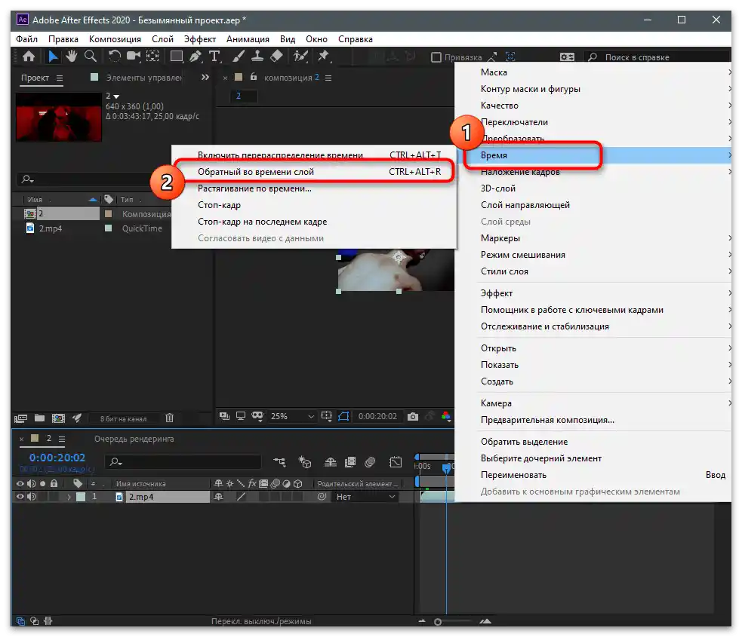Open the composition mini-flowchart icon in timeline
Viewport: 742px width, 637px height.
(280, 462)
